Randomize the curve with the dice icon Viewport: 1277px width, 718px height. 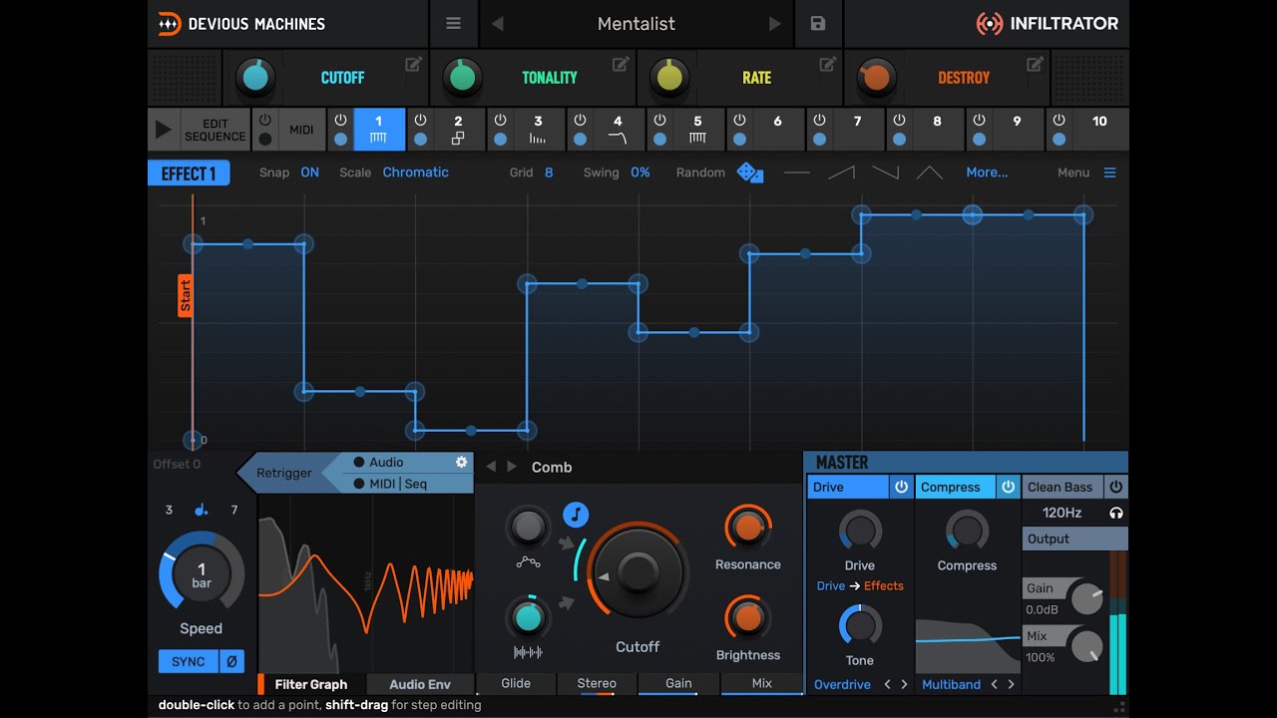[x=749, y=173]
